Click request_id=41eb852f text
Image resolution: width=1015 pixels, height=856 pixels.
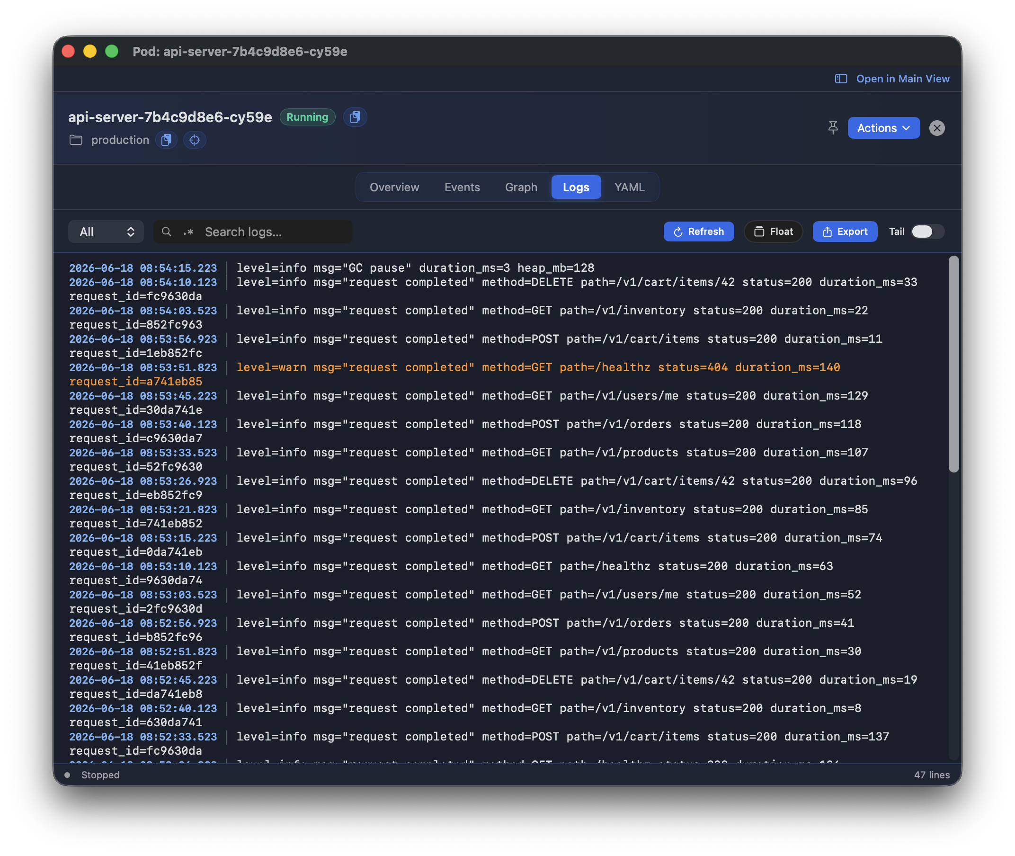pyautogui.click(x=136, y=666)
